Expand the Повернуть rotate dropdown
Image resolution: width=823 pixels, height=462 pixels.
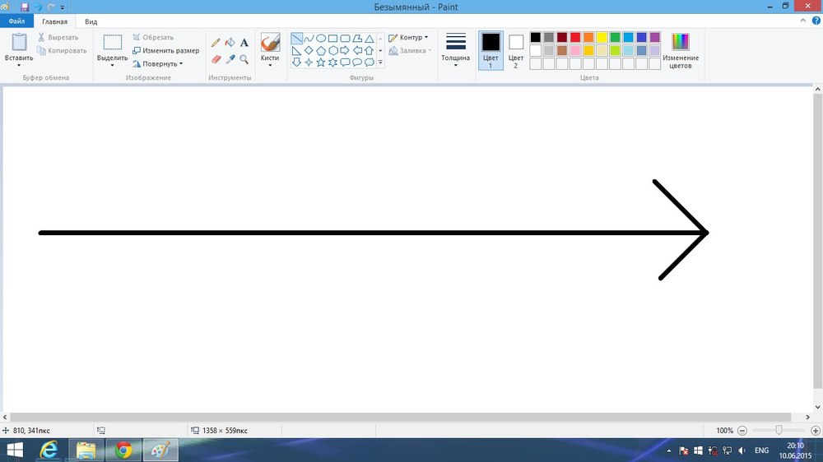tap(160, 63)
